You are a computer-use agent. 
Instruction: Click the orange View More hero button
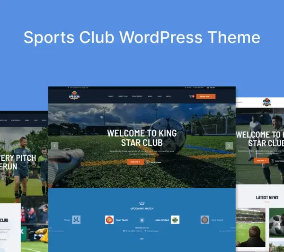pyautogui.click(x=135, y=162)
